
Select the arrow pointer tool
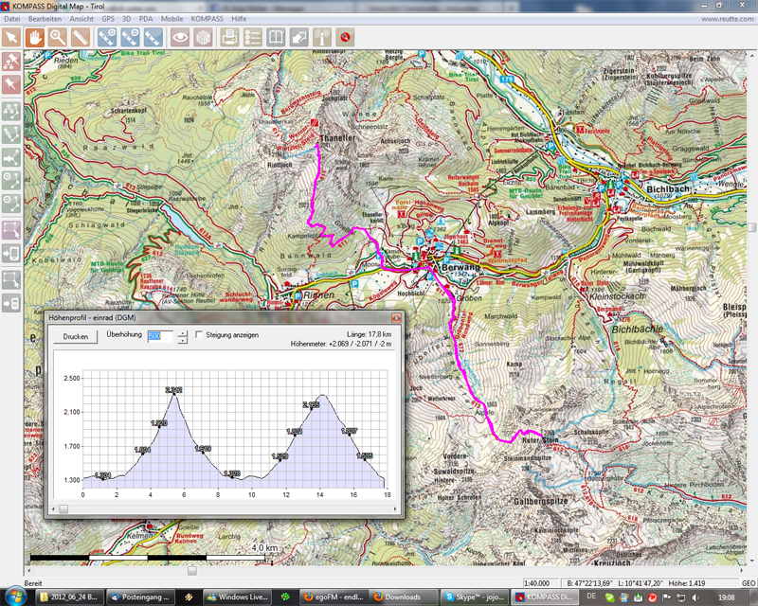click(x=11, y=37)
